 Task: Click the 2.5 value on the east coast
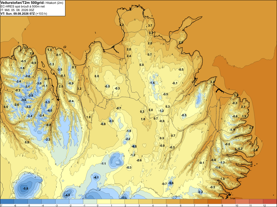255,150
